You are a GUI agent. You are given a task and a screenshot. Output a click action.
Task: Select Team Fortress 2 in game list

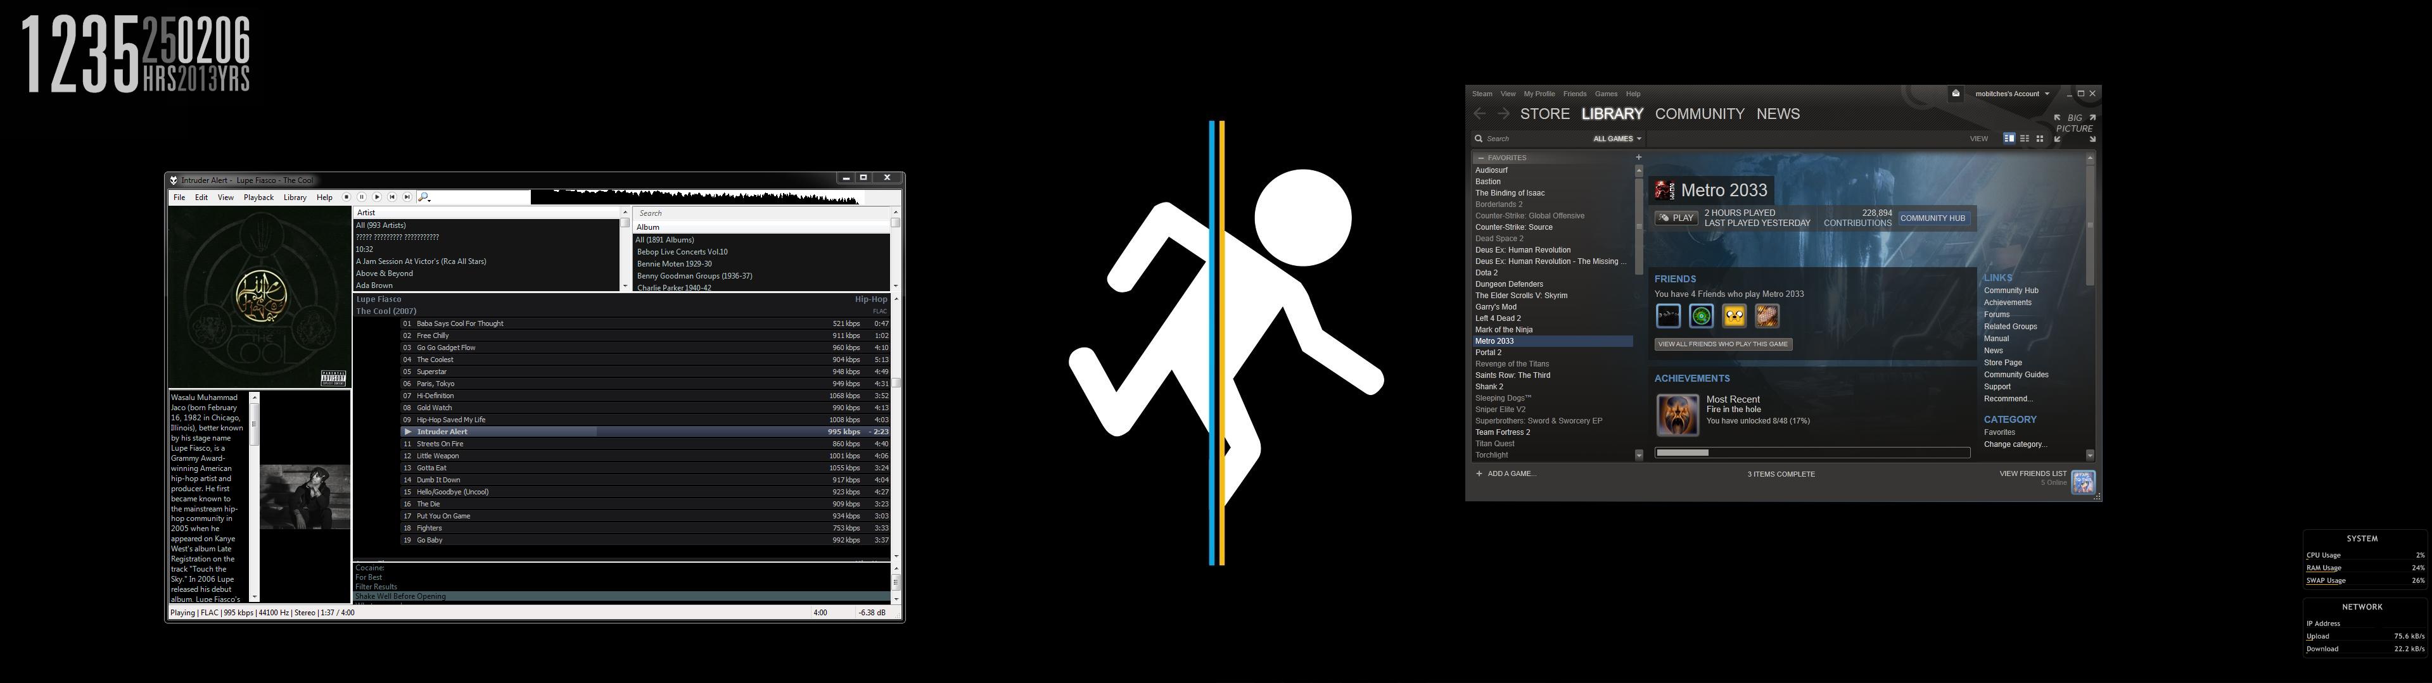1553,432
